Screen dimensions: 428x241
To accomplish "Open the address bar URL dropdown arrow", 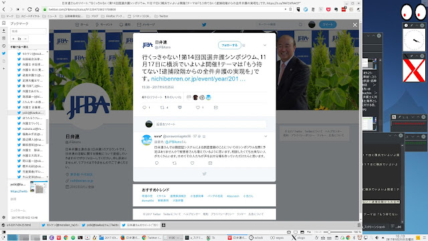I will coord(286,9).
